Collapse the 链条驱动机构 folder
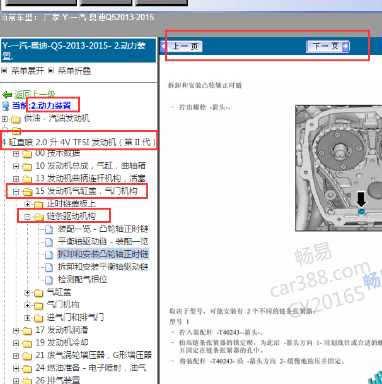The height and width of the screenshot is (384, 382). coord(27,217)
